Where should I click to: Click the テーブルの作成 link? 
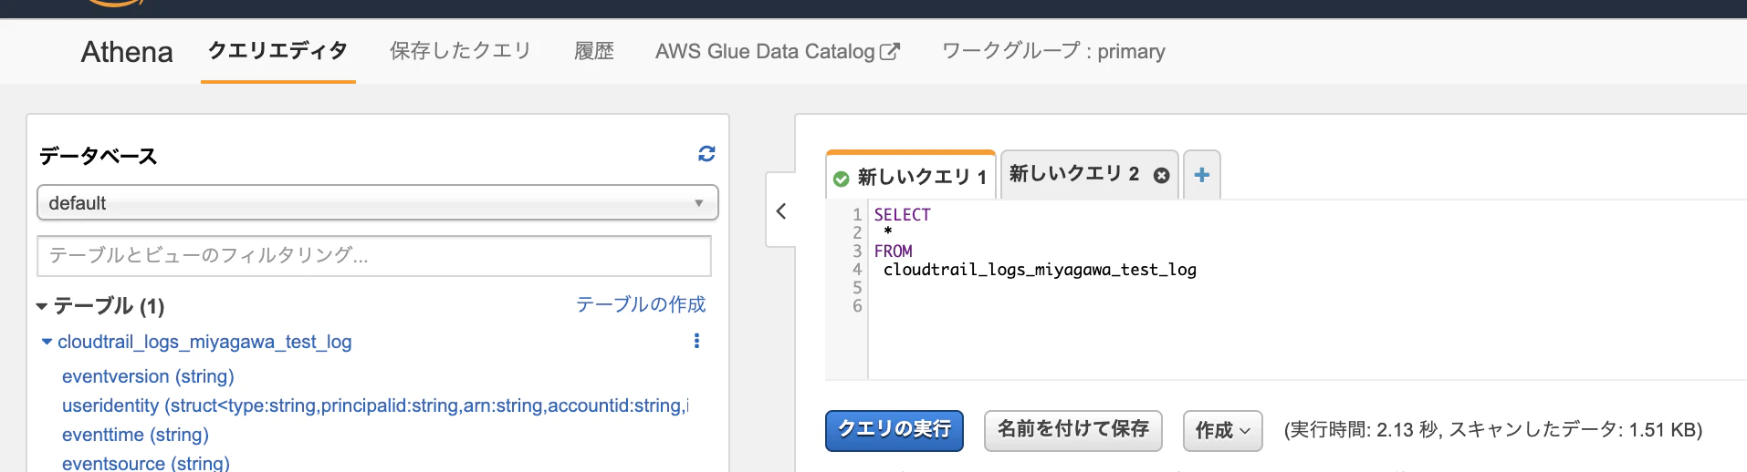coord(641,304)
